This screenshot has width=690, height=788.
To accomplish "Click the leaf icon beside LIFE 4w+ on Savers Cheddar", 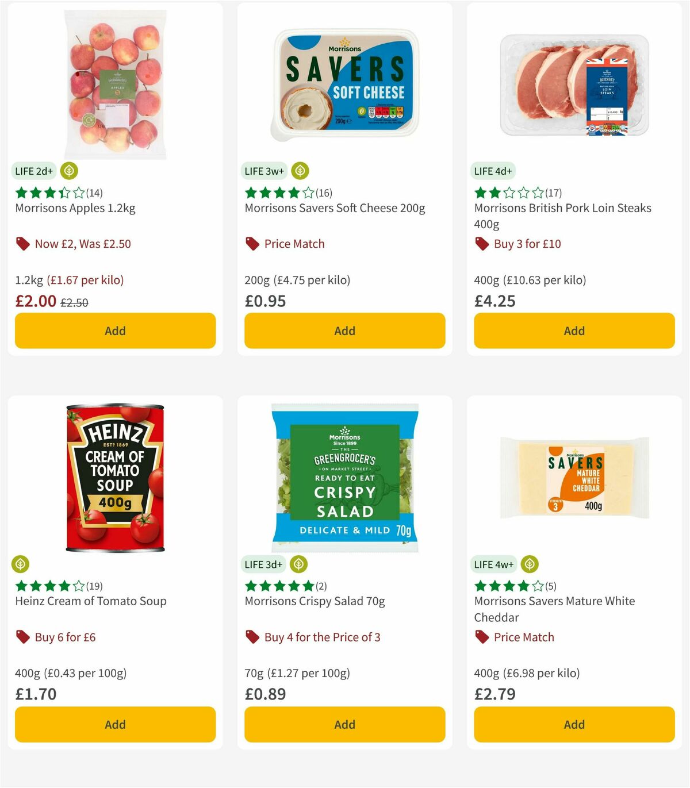I will pos(528,564).
